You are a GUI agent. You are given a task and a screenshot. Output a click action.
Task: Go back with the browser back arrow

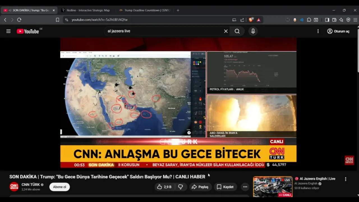point(5,20)
